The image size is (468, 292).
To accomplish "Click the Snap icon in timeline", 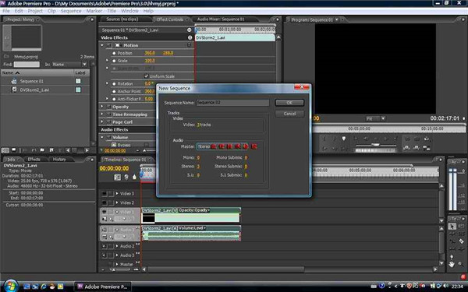I will (117, 177).
